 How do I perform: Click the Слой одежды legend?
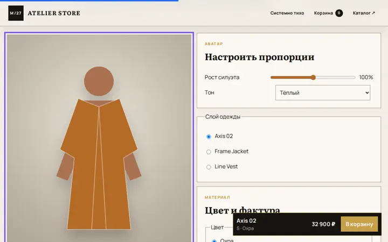pyautogui.click(x=223, y=117)
